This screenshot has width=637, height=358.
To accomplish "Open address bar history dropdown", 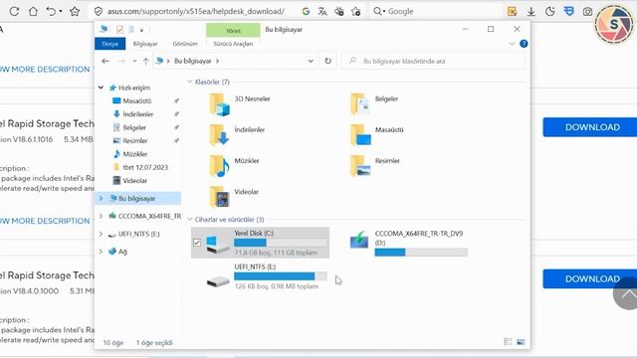I will [x=311, y=61].
